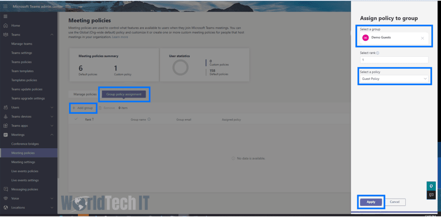This screenshot has height=217, width=441.
Task: Click the Remove trash icon
Action: click(100, 108)
